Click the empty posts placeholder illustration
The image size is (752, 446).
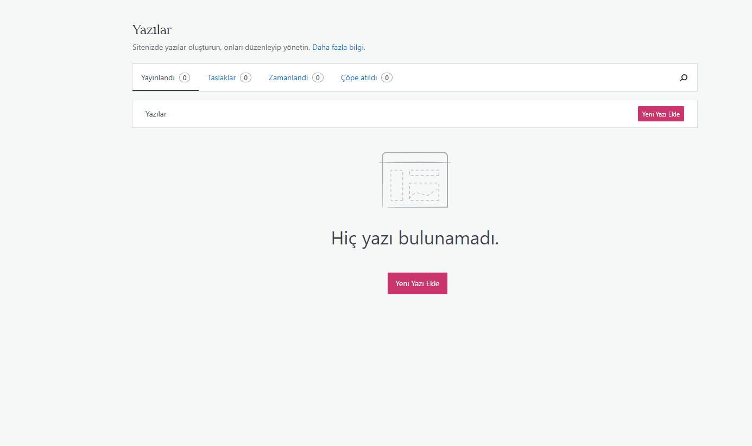(415, 180)
